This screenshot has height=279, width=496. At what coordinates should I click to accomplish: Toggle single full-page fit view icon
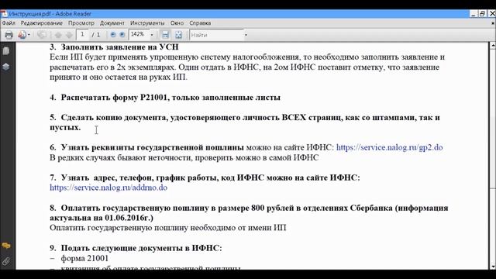pos(179,35)
